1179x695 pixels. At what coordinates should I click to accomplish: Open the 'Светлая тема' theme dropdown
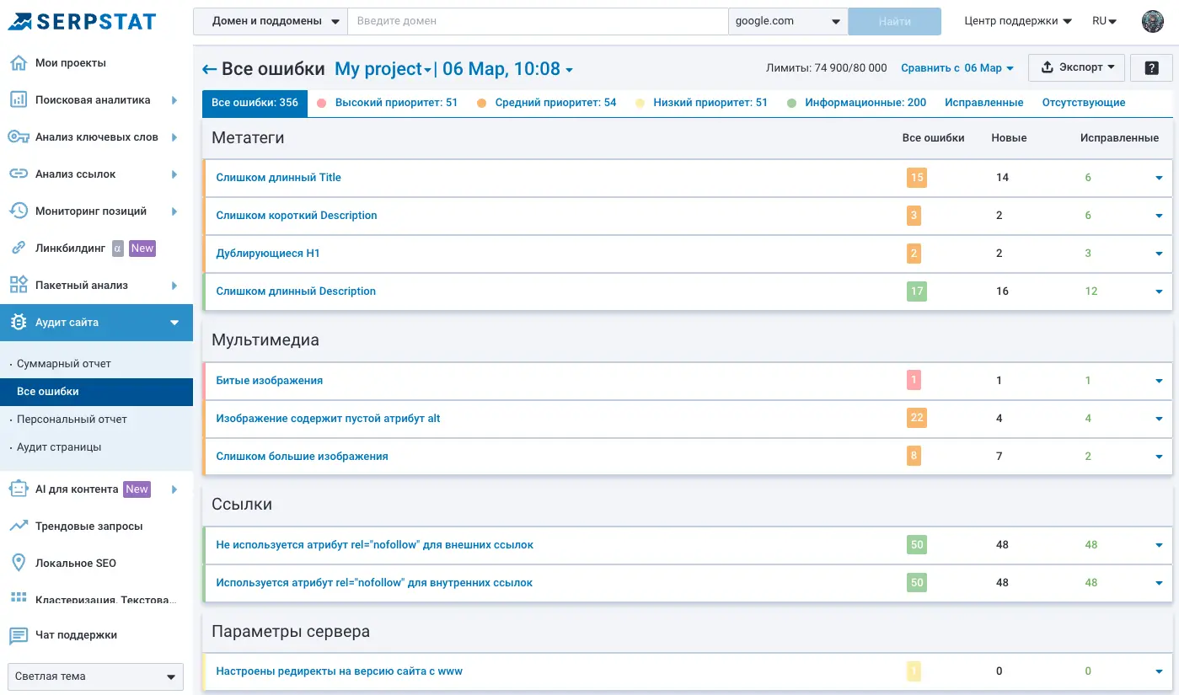point(95,676)
